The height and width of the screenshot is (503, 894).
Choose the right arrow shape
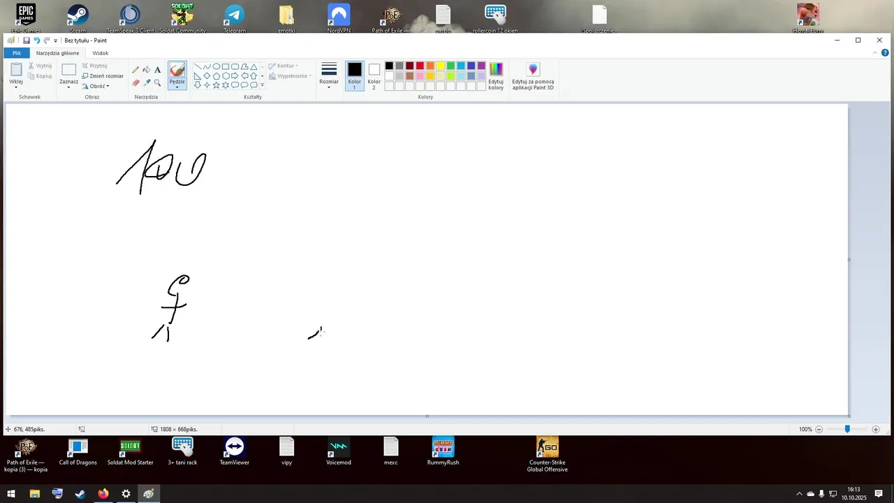(235, 75)
